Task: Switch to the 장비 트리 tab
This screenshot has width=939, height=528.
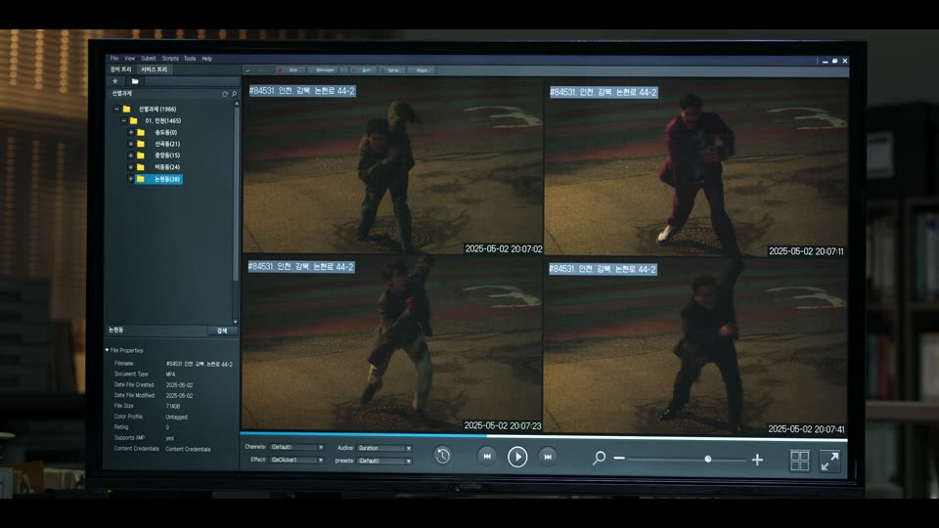Action: tap(121, 69)
